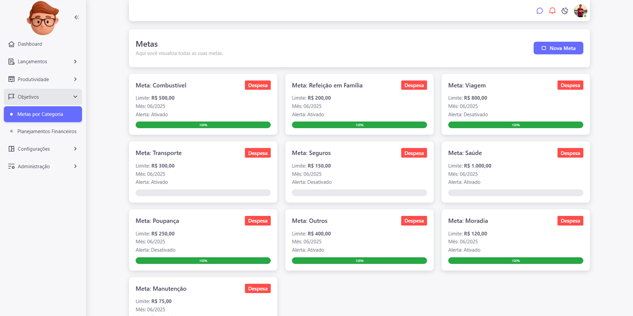This screenshot has width=633, height=316.
Task: Expand the Lançamentos submenu chevron
Action: click(x=75, y=62)
